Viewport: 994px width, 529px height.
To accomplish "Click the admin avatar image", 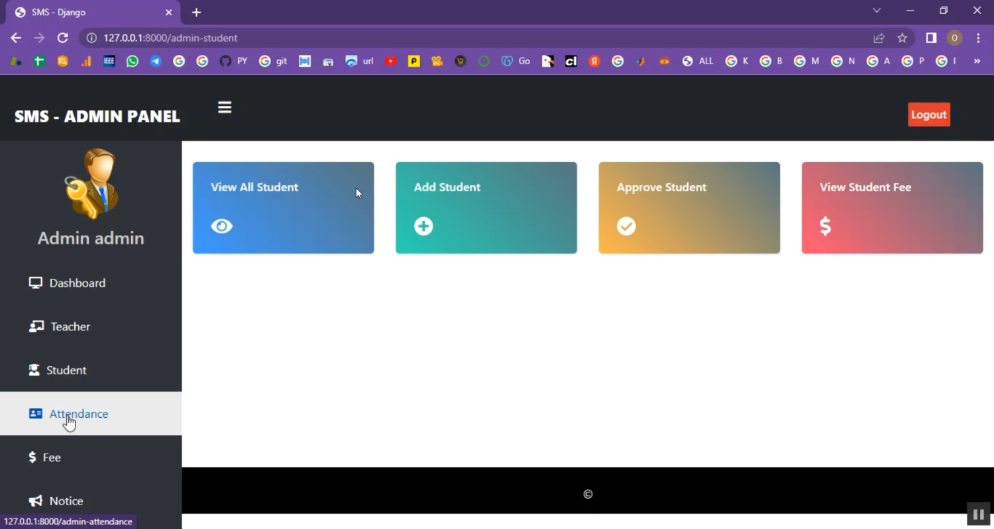I will (91, 183).
